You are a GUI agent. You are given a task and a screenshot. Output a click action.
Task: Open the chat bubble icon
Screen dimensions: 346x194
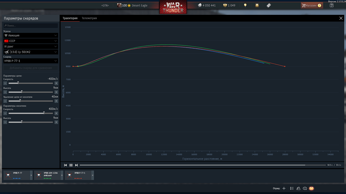coord(305,188)
